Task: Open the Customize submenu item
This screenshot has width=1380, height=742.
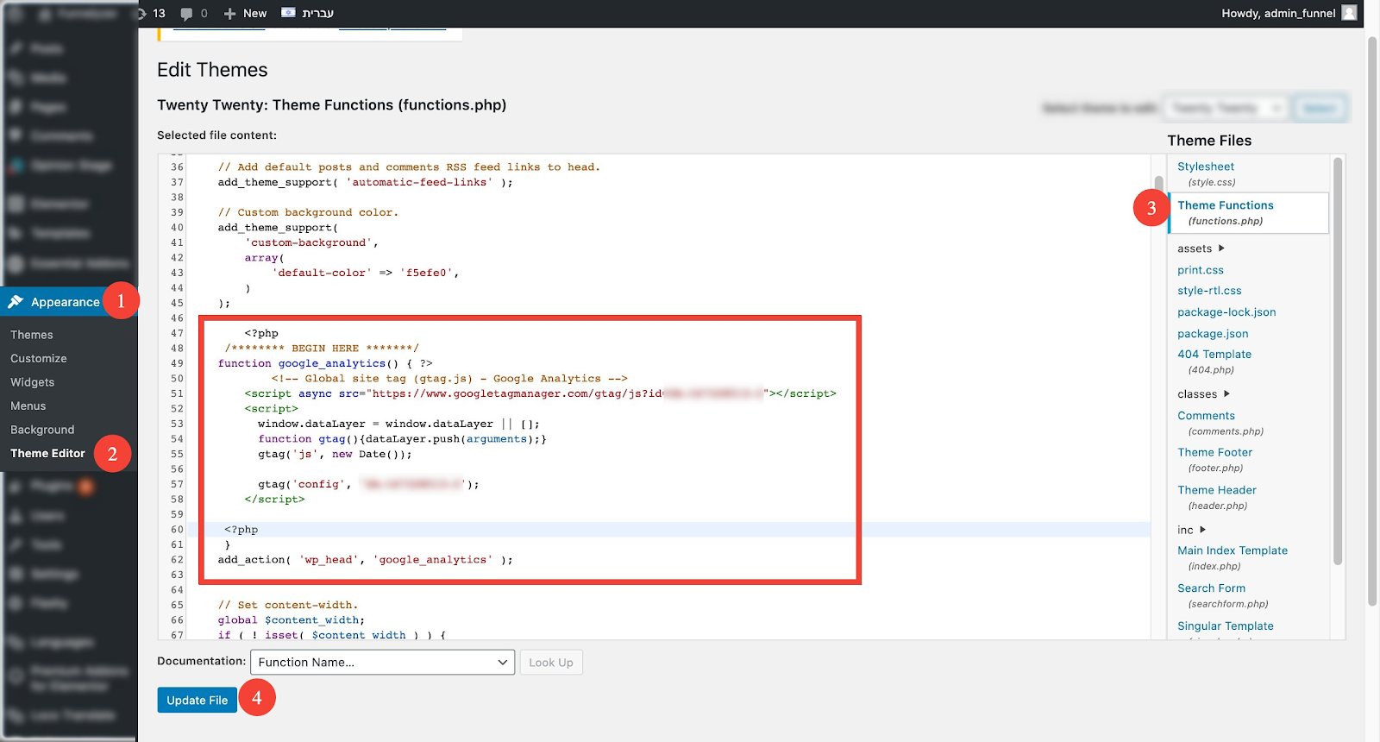Action: [39, 358]
